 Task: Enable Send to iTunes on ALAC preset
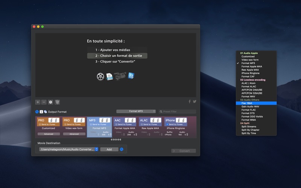[142, 124]
